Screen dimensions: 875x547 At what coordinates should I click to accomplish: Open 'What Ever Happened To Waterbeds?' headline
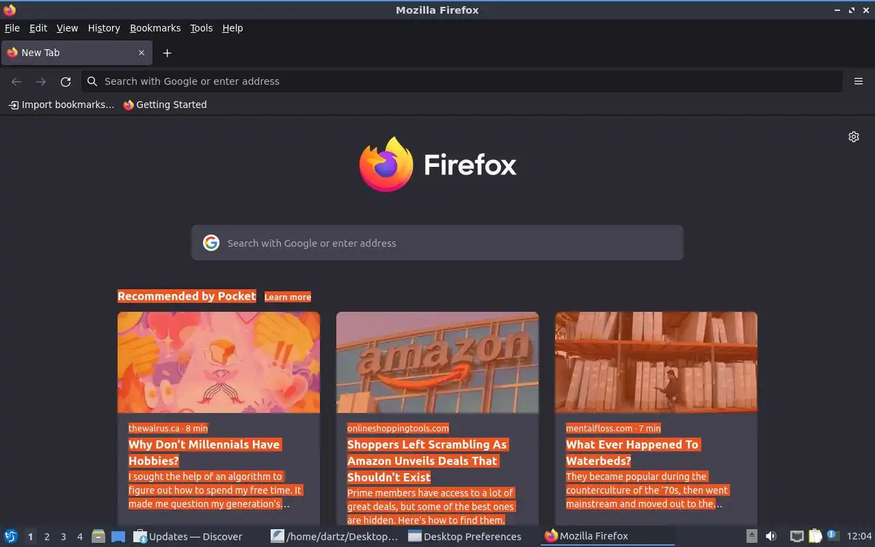[632, 453]
